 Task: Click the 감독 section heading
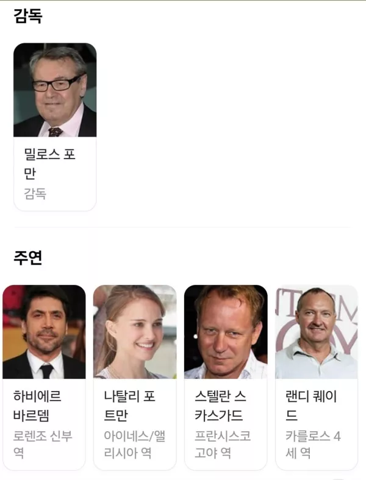[x=28, y=16]
